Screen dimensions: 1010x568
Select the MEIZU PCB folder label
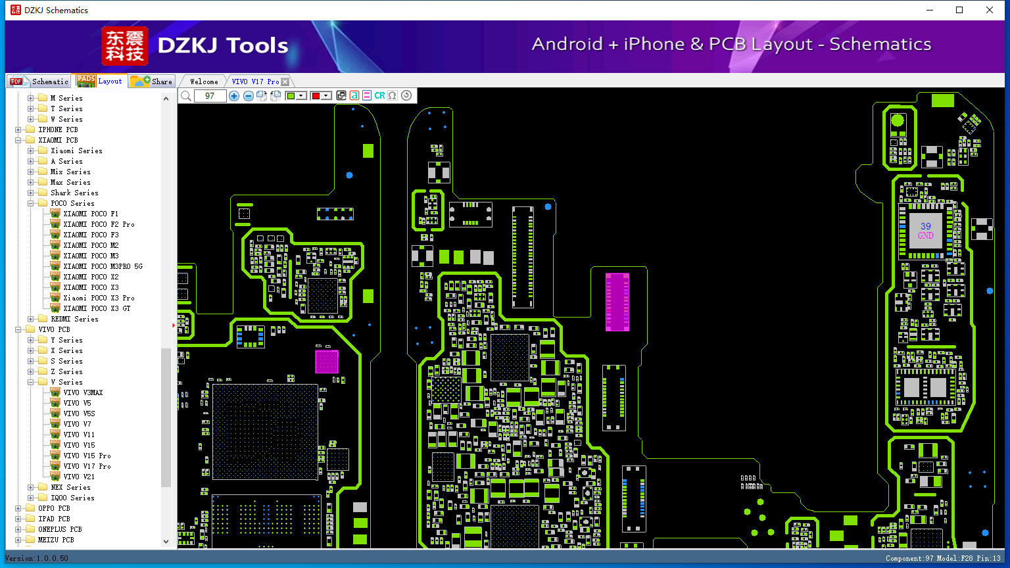pos(56,540)
